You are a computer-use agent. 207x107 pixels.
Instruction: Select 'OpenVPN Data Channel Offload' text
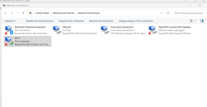pyautogui.click(x=174, y=33)
